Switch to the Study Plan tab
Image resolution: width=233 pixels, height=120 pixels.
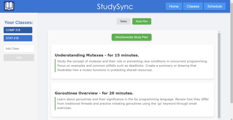click(x=142, y=21)
